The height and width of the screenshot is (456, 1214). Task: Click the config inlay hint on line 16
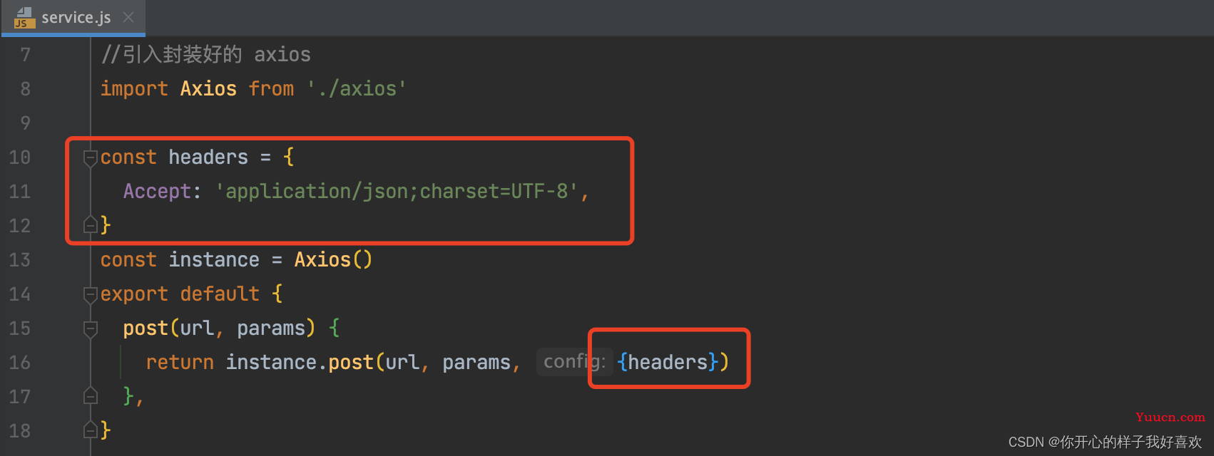click(x=574, y=362)
